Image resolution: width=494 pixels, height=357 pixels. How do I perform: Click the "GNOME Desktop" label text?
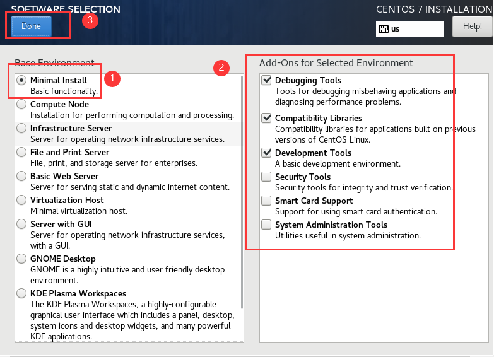coord(63,259)
